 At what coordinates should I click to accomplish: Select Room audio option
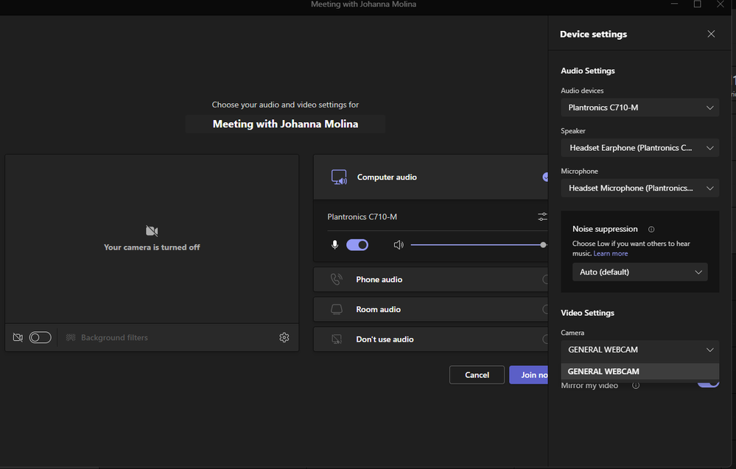[431, 309]
